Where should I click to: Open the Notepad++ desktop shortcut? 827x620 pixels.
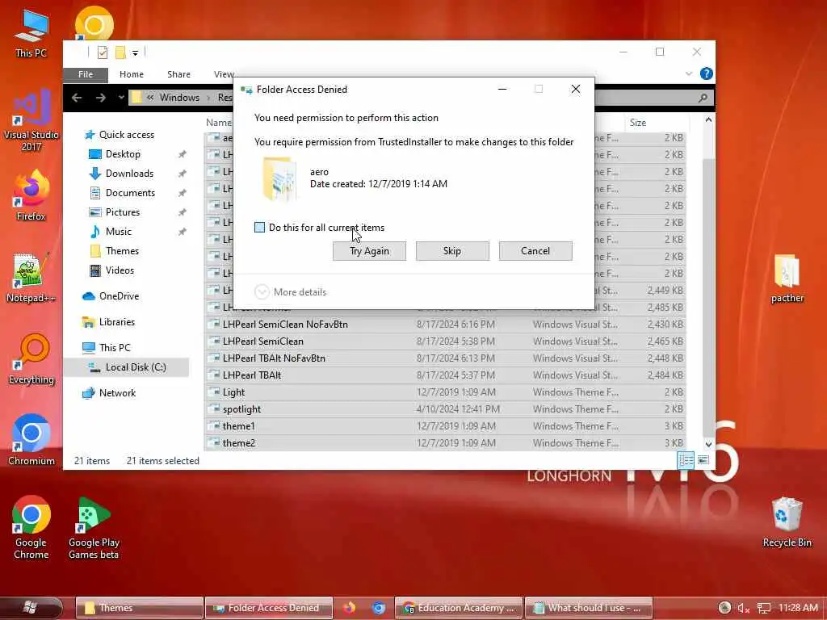[x=31, y=278]
